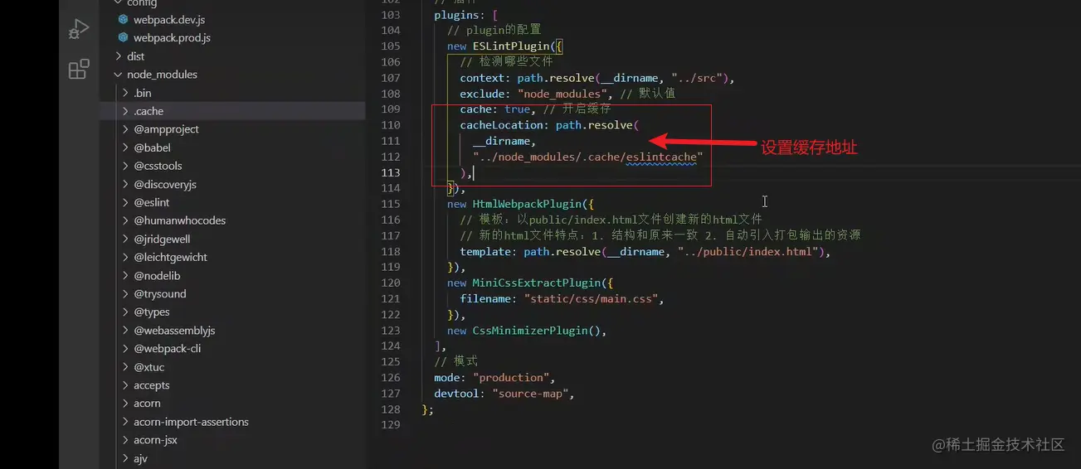Click the MiniCssExtractPlugin class name

coord(537,283)
